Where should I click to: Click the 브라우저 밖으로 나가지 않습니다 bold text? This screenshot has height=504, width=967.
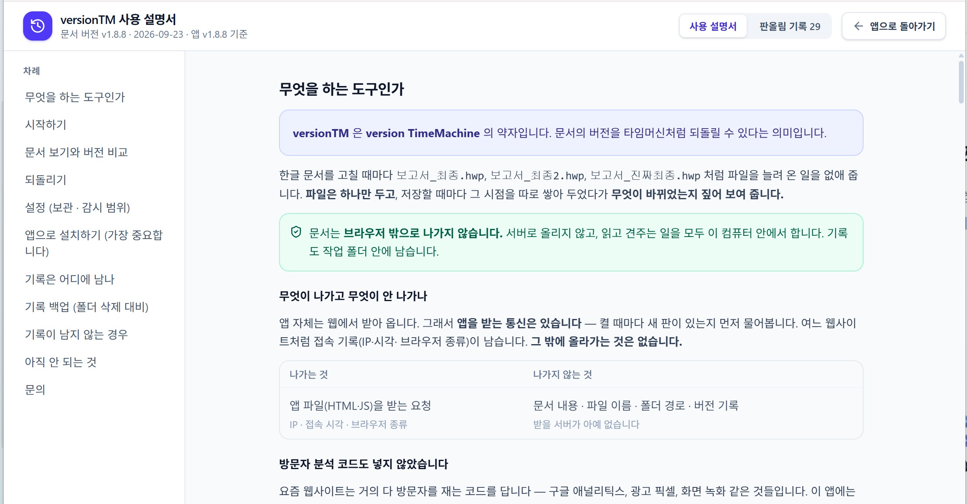point(423,233)
